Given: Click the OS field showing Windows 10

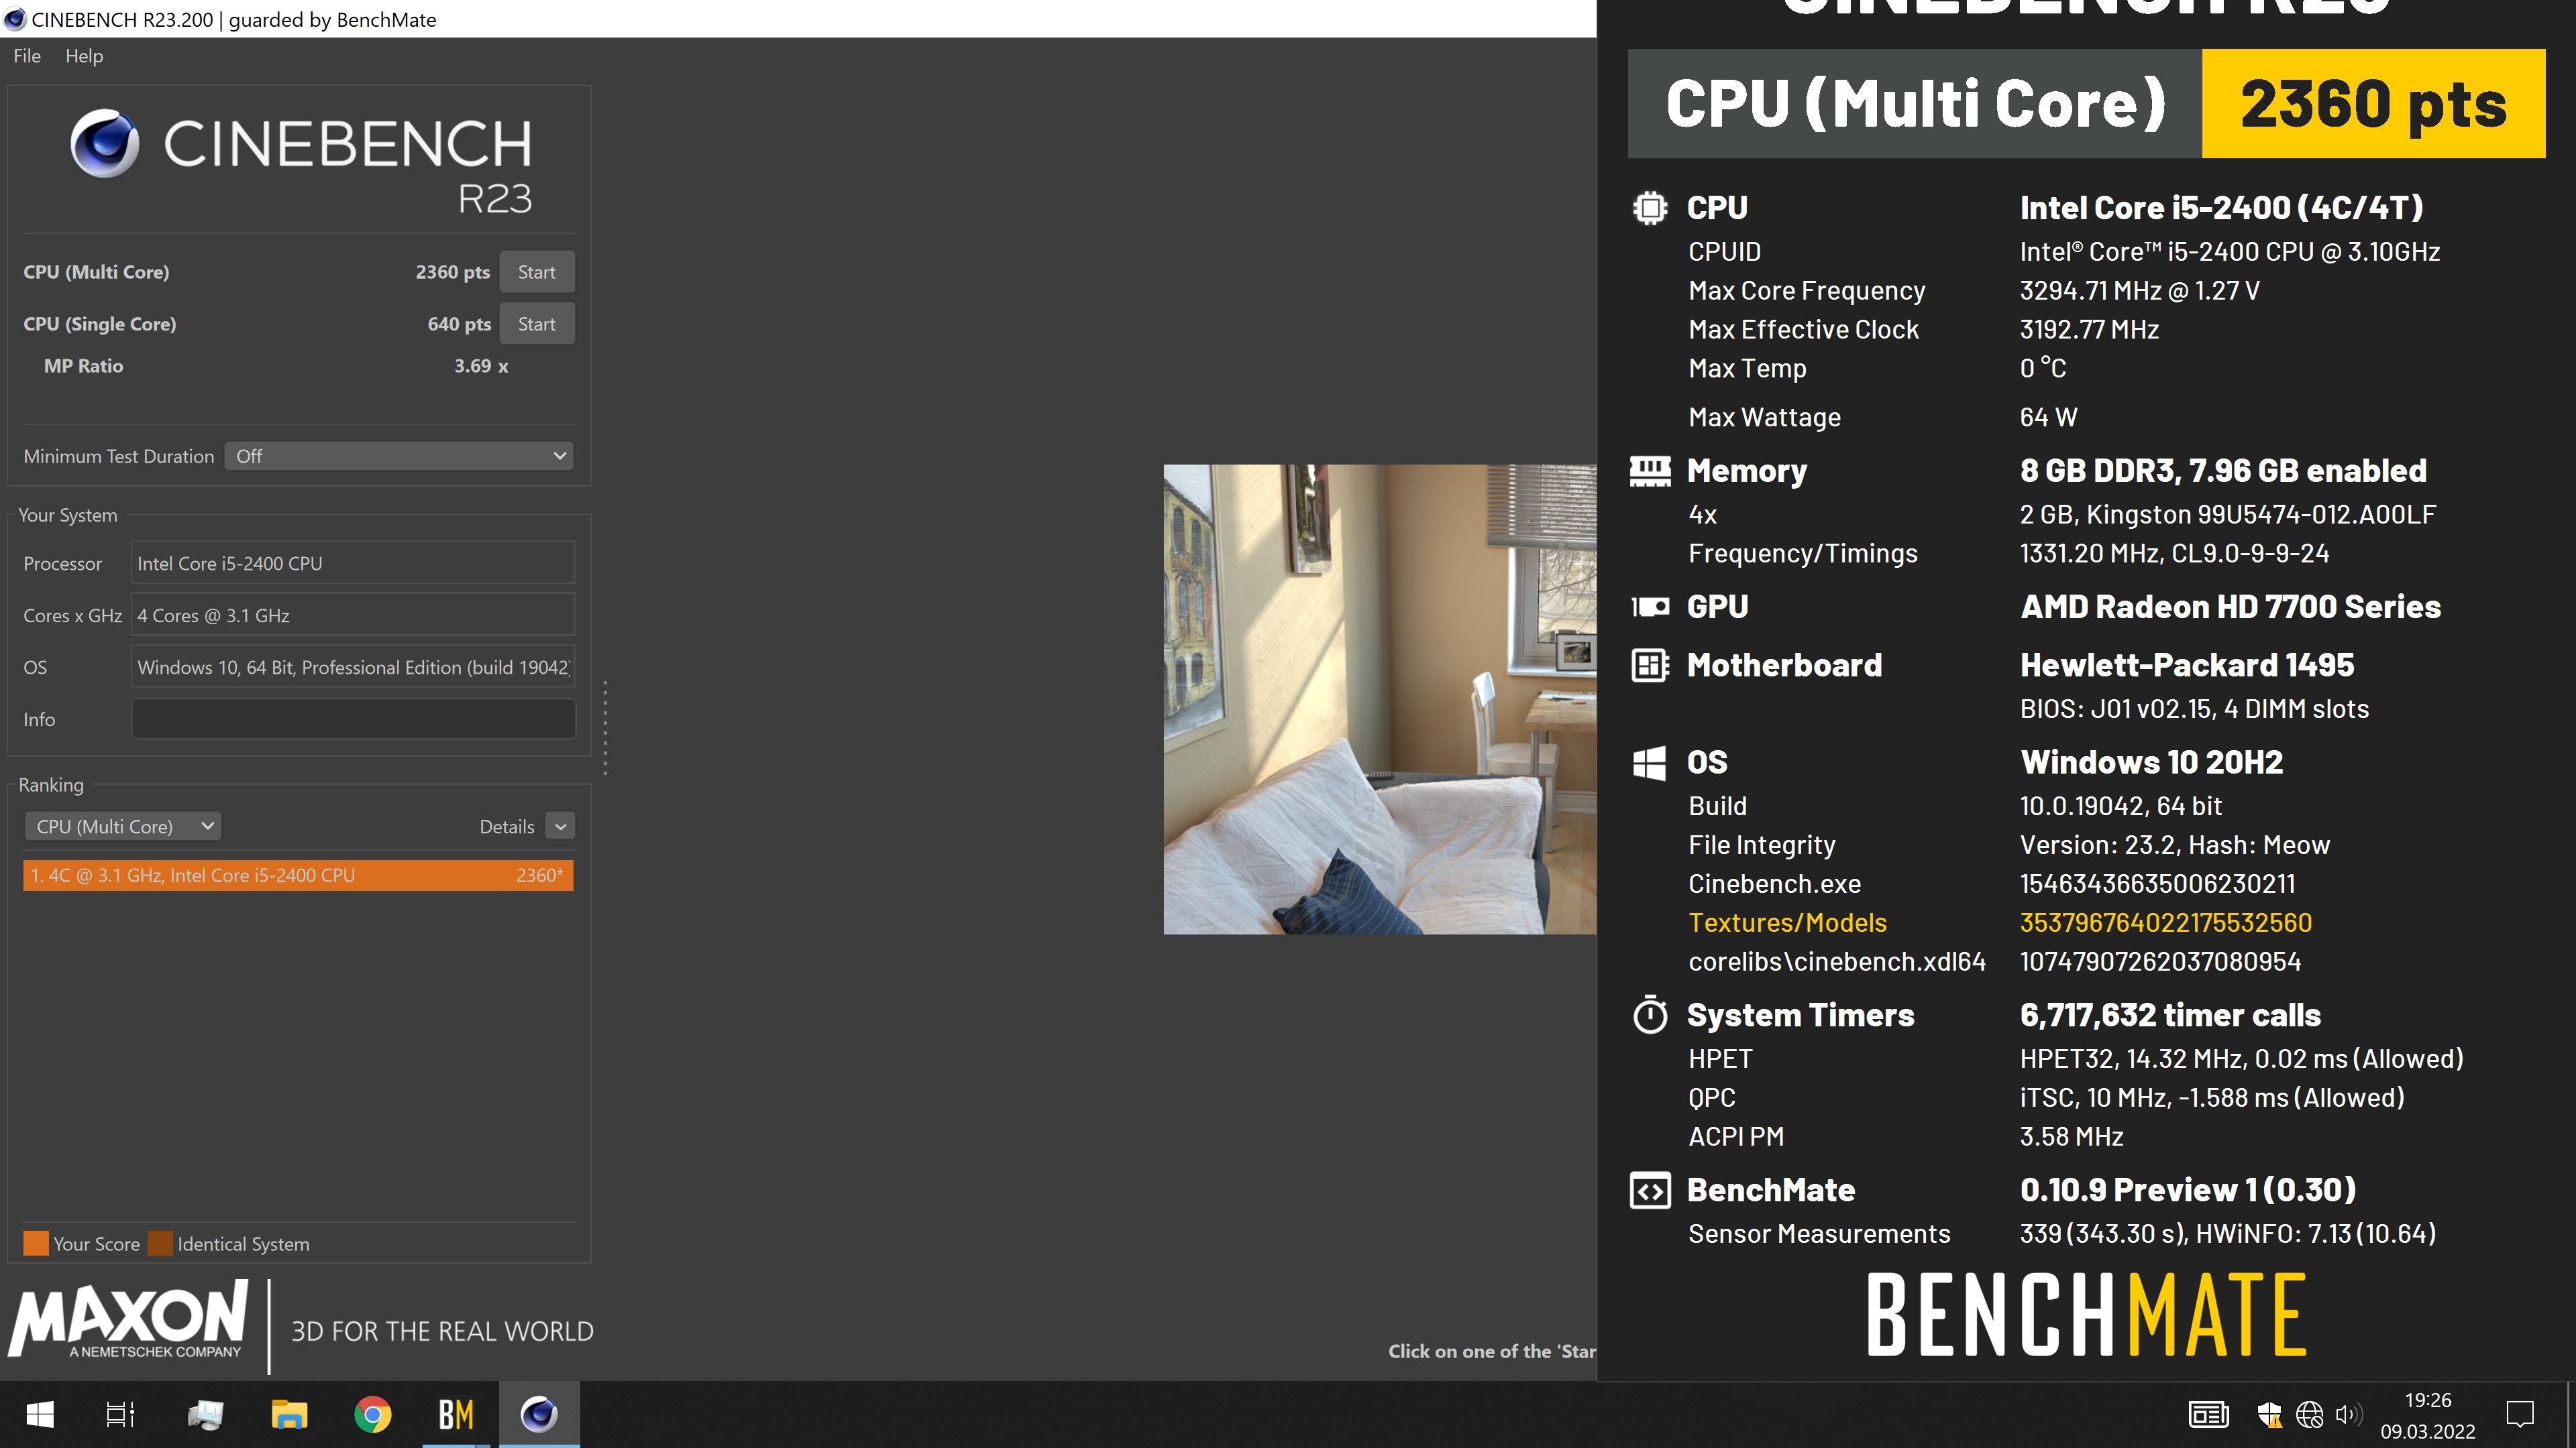Looking at the screenshot, I should click(x=352, y=668).
